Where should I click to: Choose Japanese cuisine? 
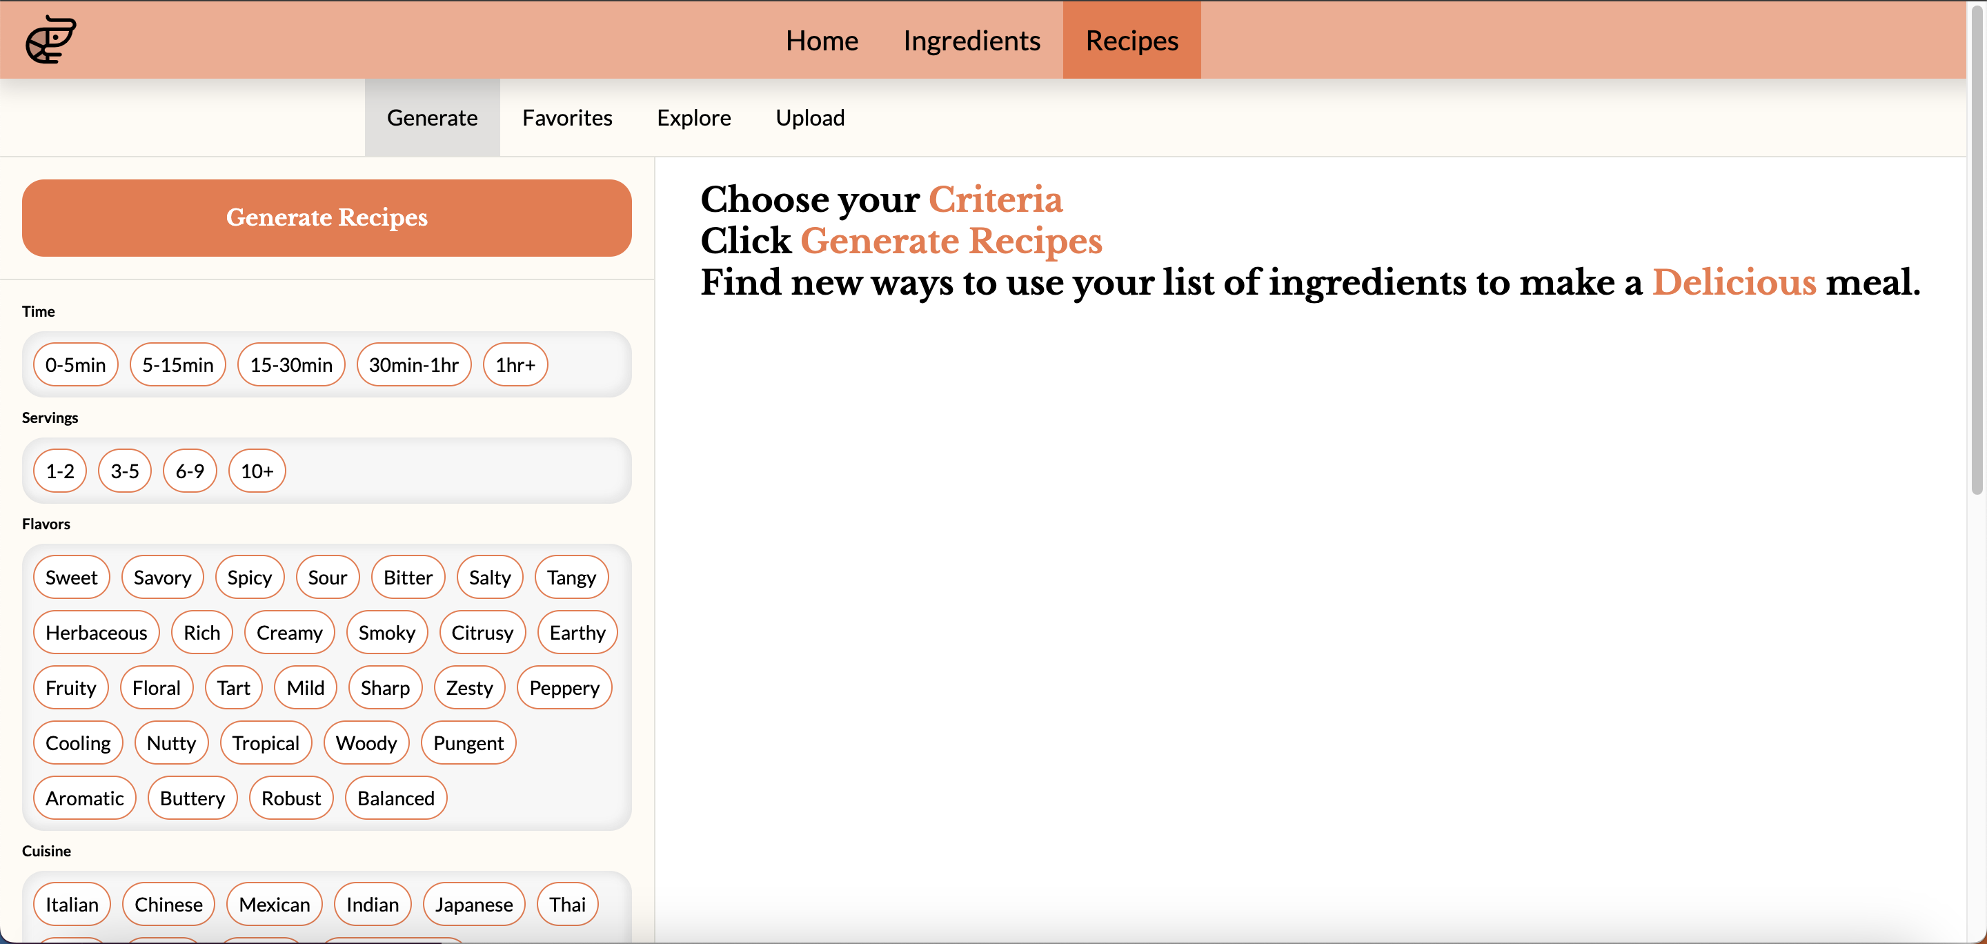pyautogui.click(x=473, y=904)
